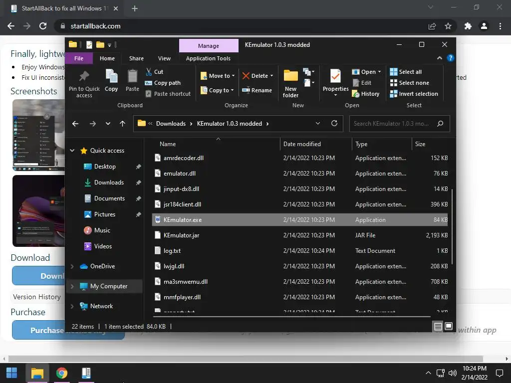Switch to the Share ribbon tab
The image size is (511, 383).
[136, 58]
